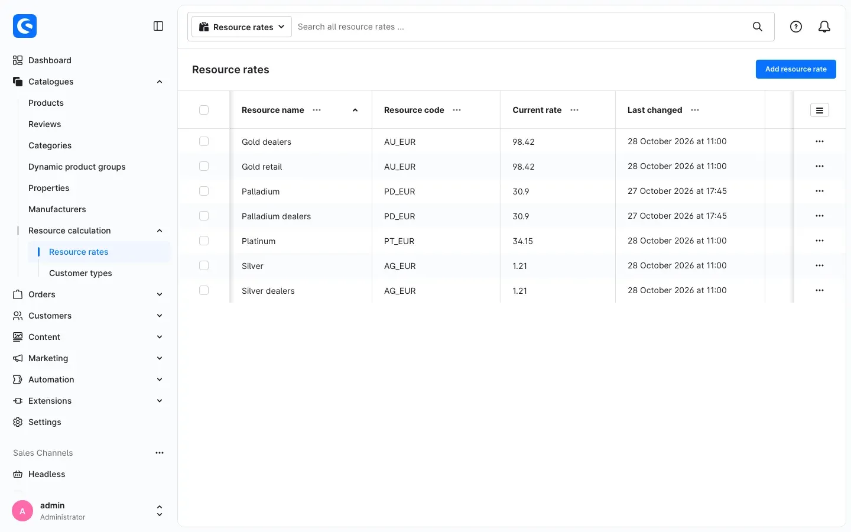Open the Settings menu item
Image resolution: width=851 pixels, height=532 pixels.
45,422
